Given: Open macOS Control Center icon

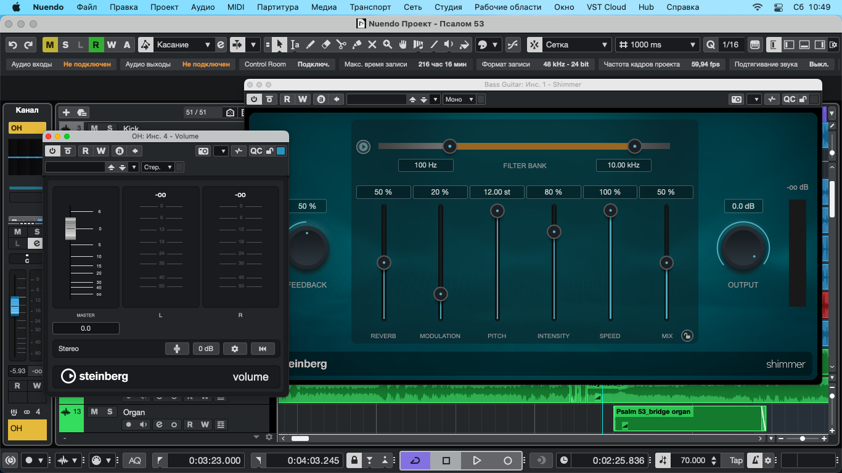Looking at the screenshot, I should (777, 7).
